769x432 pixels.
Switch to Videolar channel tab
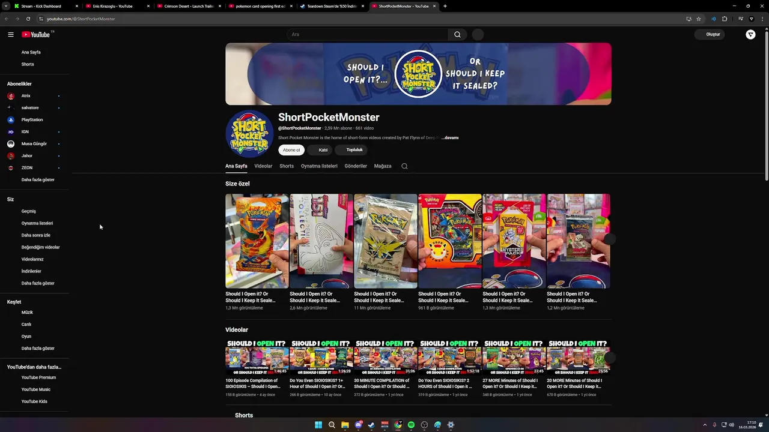[x=263, y=166]
